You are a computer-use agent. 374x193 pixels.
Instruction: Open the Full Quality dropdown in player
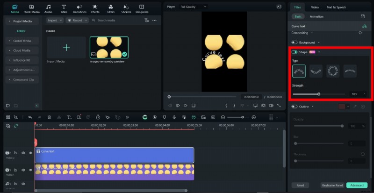click(x=194, y=7)
